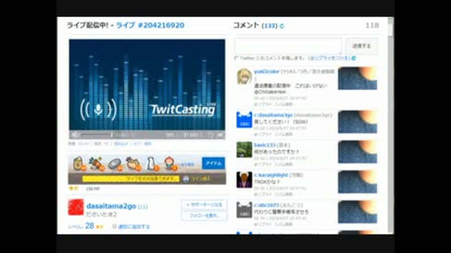Click the red-haired character gift item icon
451x253 pixels.
pyautogui.click(x=170, y=164)
